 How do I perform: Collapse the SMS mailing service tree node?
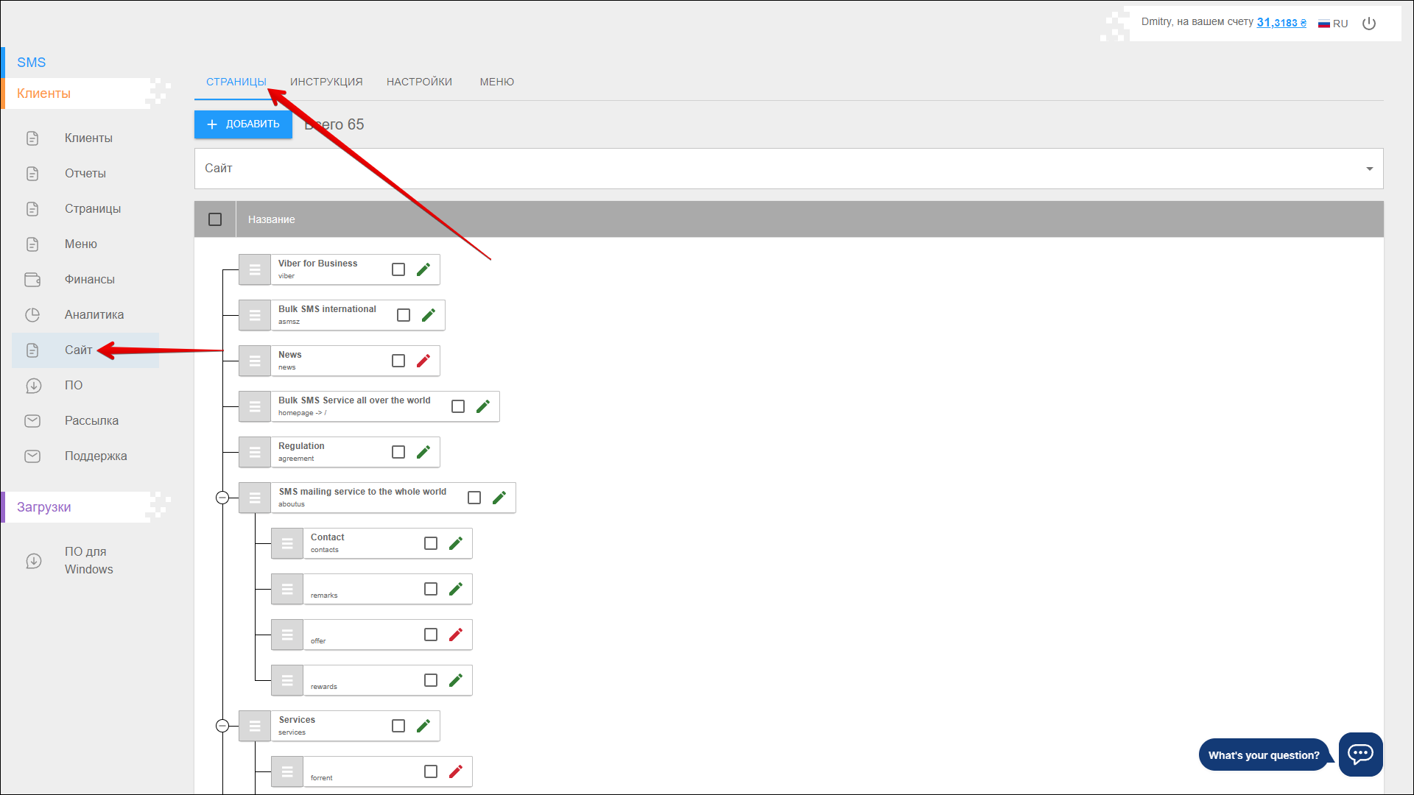pos(222,498)
